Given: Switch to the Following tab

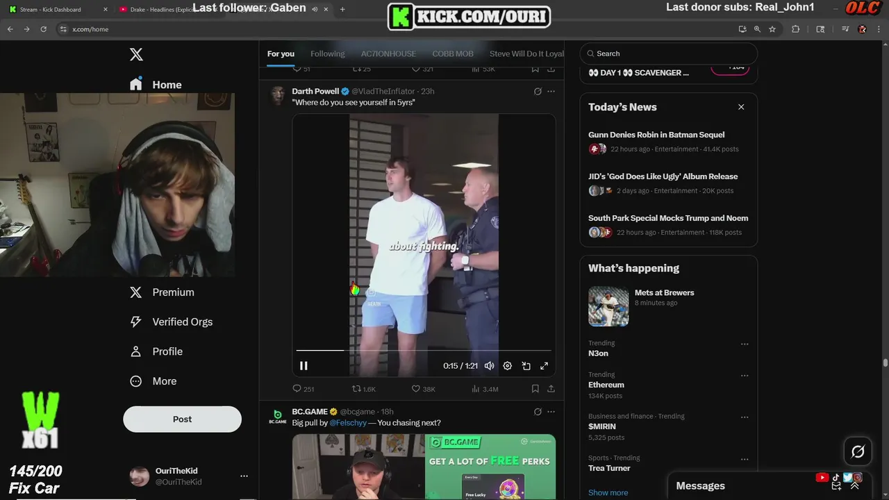Looking at the screenshot, I should click(327, 53).
